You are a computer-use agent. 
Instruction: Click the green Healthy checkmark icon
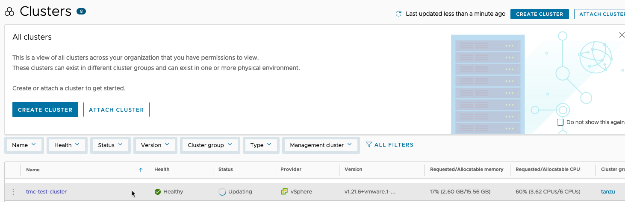coord(158,192)
